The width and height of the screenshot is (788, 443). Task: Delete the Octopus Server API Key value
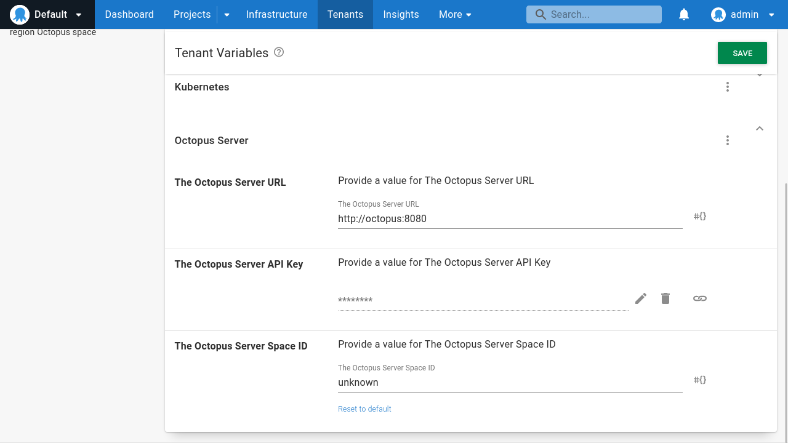pos(665,298)
